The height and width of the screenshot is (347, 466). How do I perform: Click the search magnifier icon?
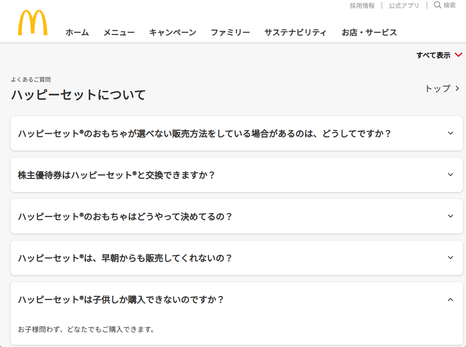tap(437, 5)
